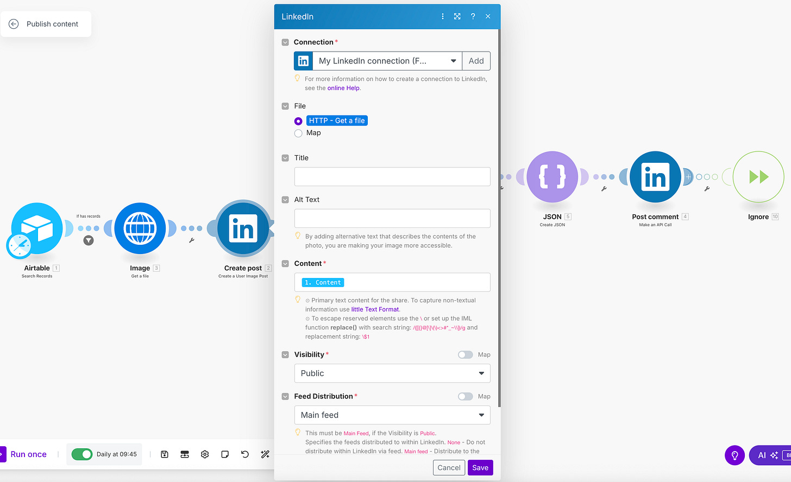791x482 pixels.
Task: Open the Feed Distribution Main feed dropdown
Action: point(392,415)
